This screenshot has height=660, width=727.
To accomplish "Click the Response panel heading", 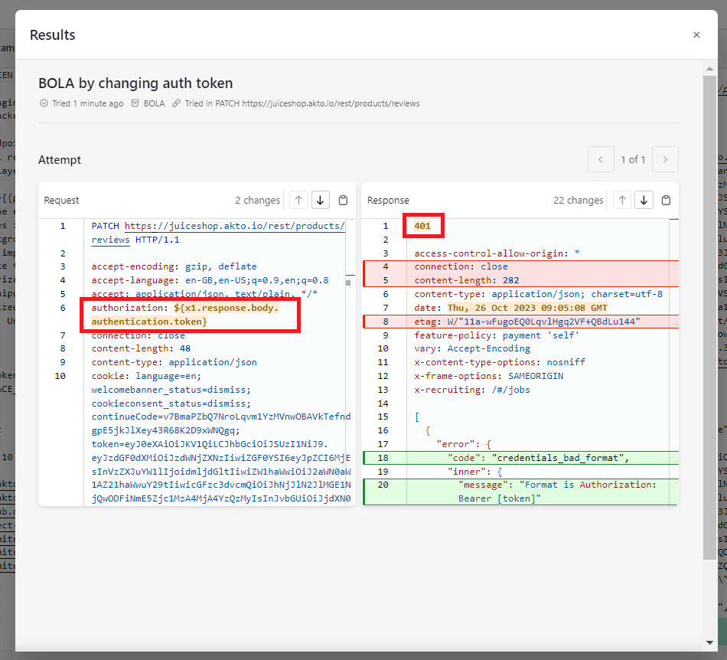I will tap(388, 201).
